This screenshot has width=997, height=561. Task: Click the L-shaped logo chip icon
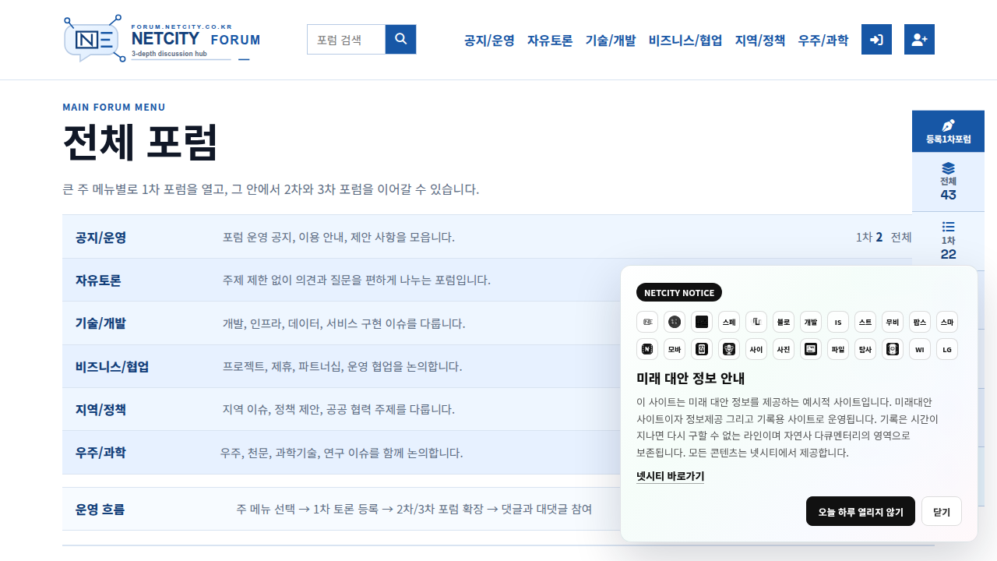click(756, 322)
